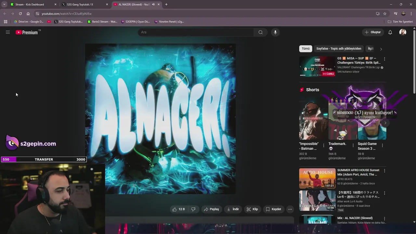Click the AFRO BEATS channel name
Image resolution: width=416 pixels, height=234 pixels.
click(345, 179)
